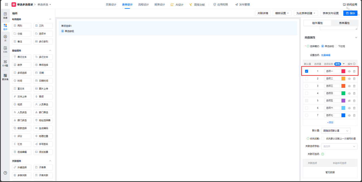Check the default value box for 选项二
Viewport: 362px width, 182px height.
307,79
